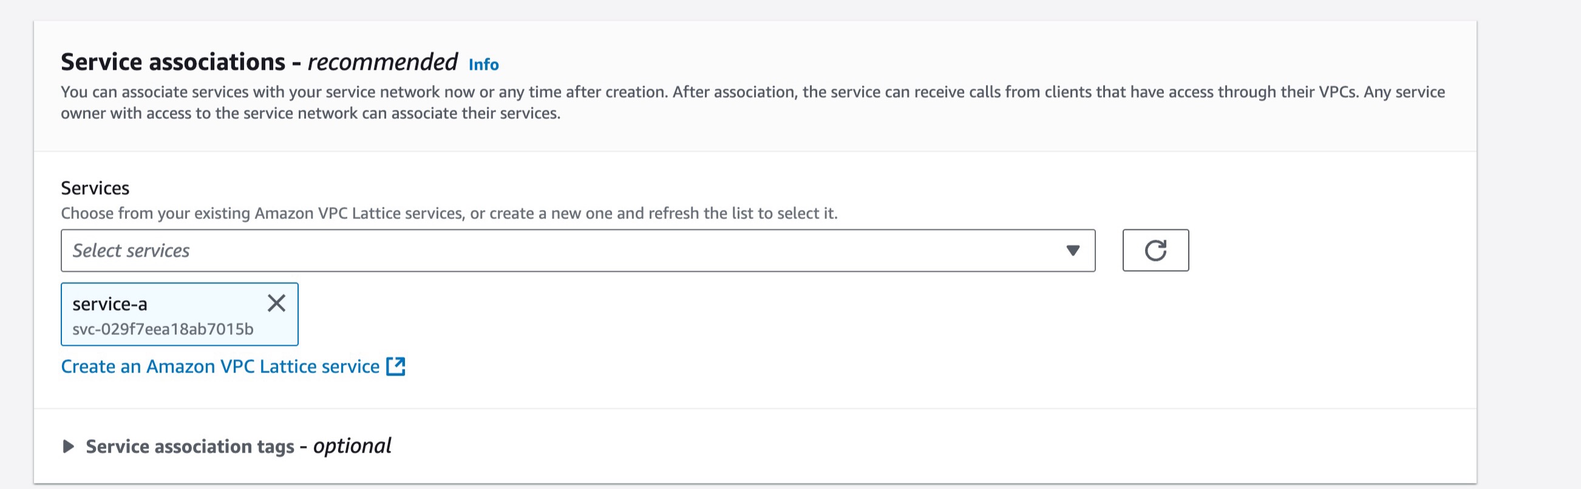Click the italic optional text beside tags
Screen dimensions: 1581x489
coord(352,445)
